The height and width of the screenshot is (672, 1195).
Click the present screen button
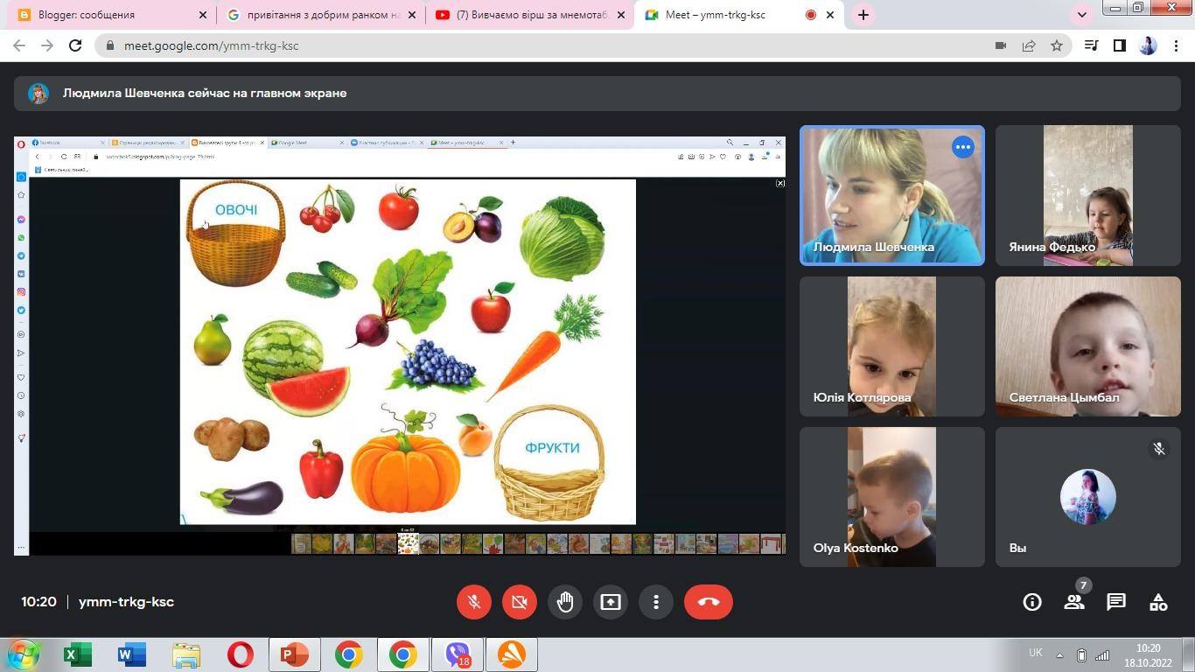(x=611, y=602)
